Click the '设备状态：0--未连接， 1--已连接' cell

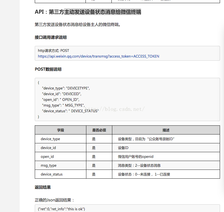pos(166,174)
